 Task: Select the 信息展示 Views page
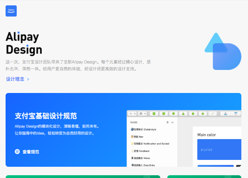point(140,158)
